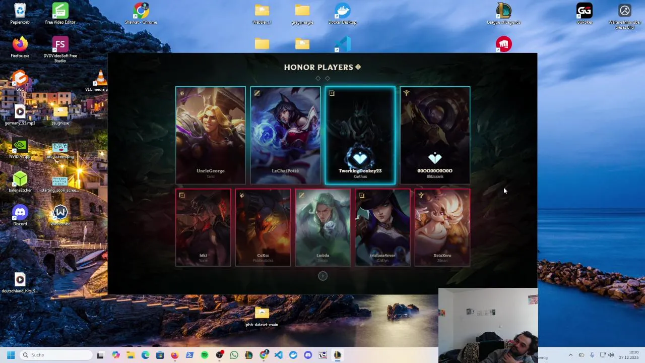This screenshot has height=363, width=645.
Task: Open Task View from taskbar
Action: (100, 355)
